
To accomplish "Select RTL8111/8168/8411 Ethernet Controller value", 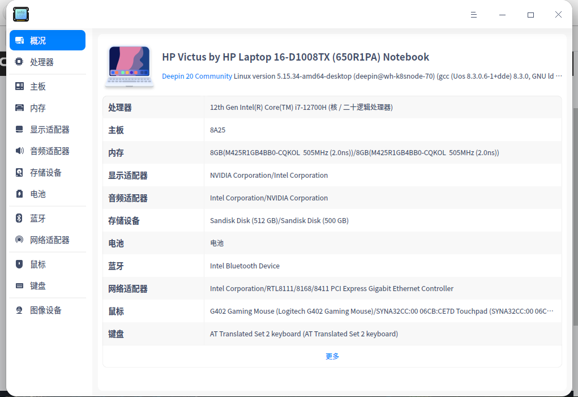I will 331,289.
